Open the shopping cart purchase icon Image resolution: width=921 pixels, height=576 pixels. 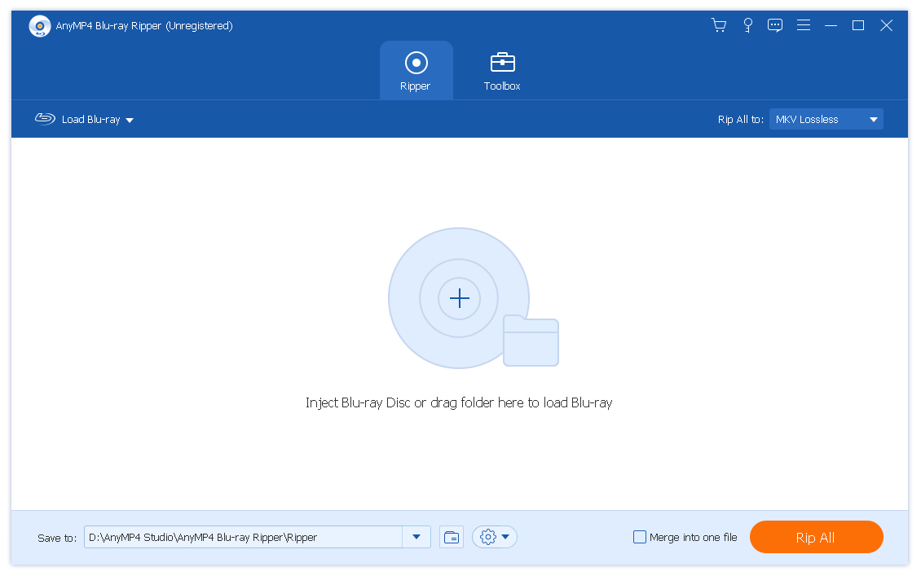click(x=718, y=25)
